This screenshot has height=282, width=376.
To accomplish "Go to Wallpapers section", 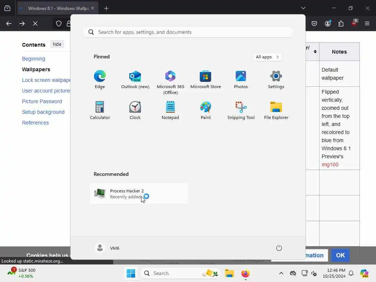I will (36, 69).
